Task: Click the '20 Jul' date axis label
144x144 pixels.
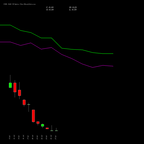Action: 33,137
